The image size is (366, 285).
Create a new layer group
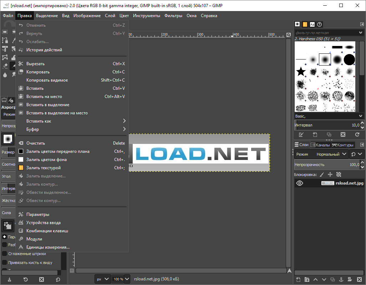pyautogui.click(x=307, y=279)
